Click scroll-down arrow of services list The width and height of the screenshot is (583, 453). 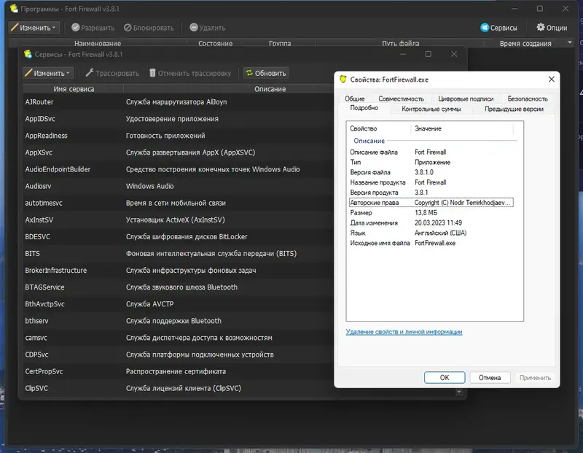click(x=459, y=392)
